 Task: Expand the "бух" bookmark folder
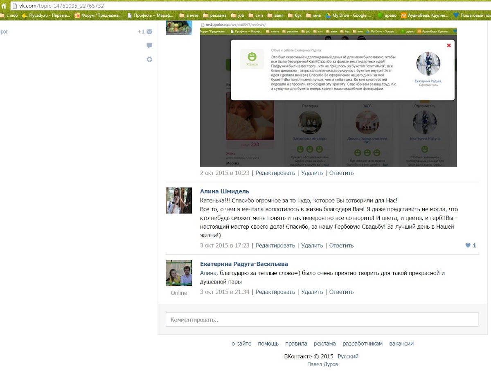click(295, 16)
